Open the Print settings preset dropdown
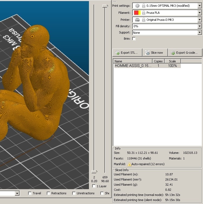The image size is (203, 204). pyautogui.click(x=199, y=6)
